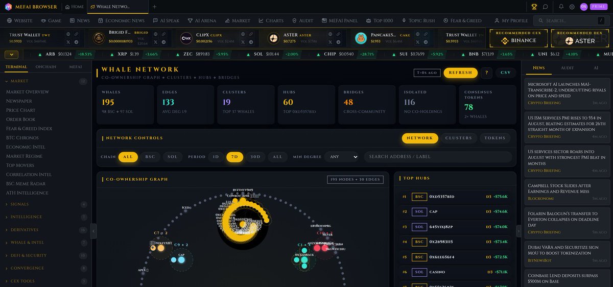Viewport: 613px width, 287px height.
Task: Set chain filter to BSC
Action: coord(150,157)
